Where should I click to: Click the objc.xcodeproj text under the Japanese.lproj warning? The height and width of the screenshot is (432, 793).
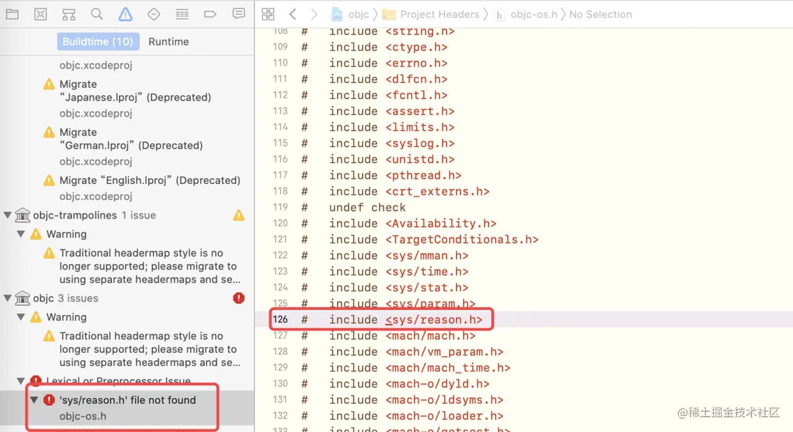pos(96,113)
